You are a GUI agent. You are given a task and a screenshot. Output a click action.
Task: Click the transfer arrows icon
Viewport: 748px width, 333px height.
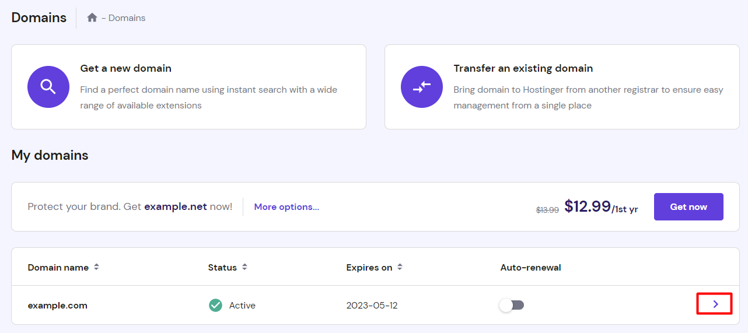click(422, 87)
